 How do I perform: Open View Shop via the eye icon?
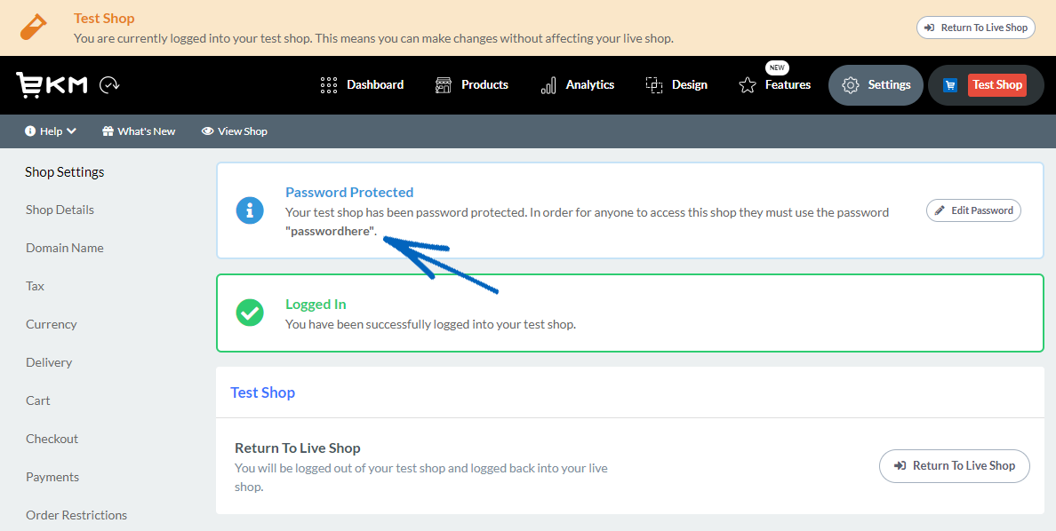coord(206,131)
